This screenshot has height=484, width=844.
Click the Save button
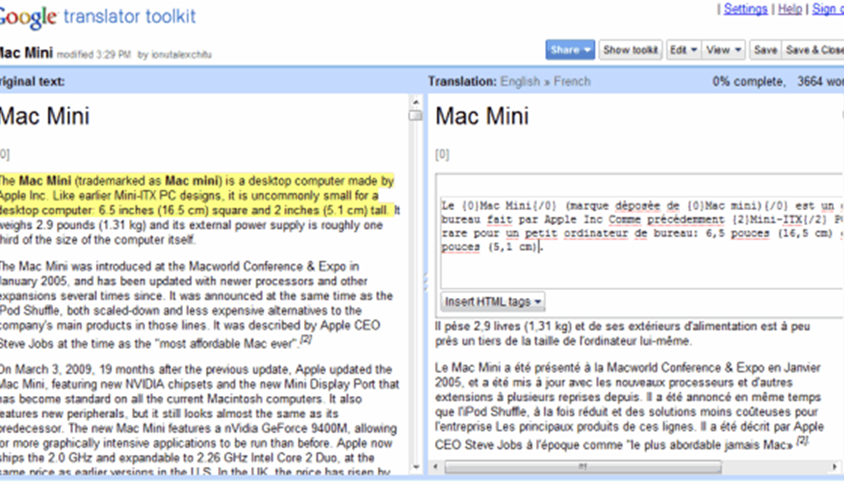pos(765,50)
